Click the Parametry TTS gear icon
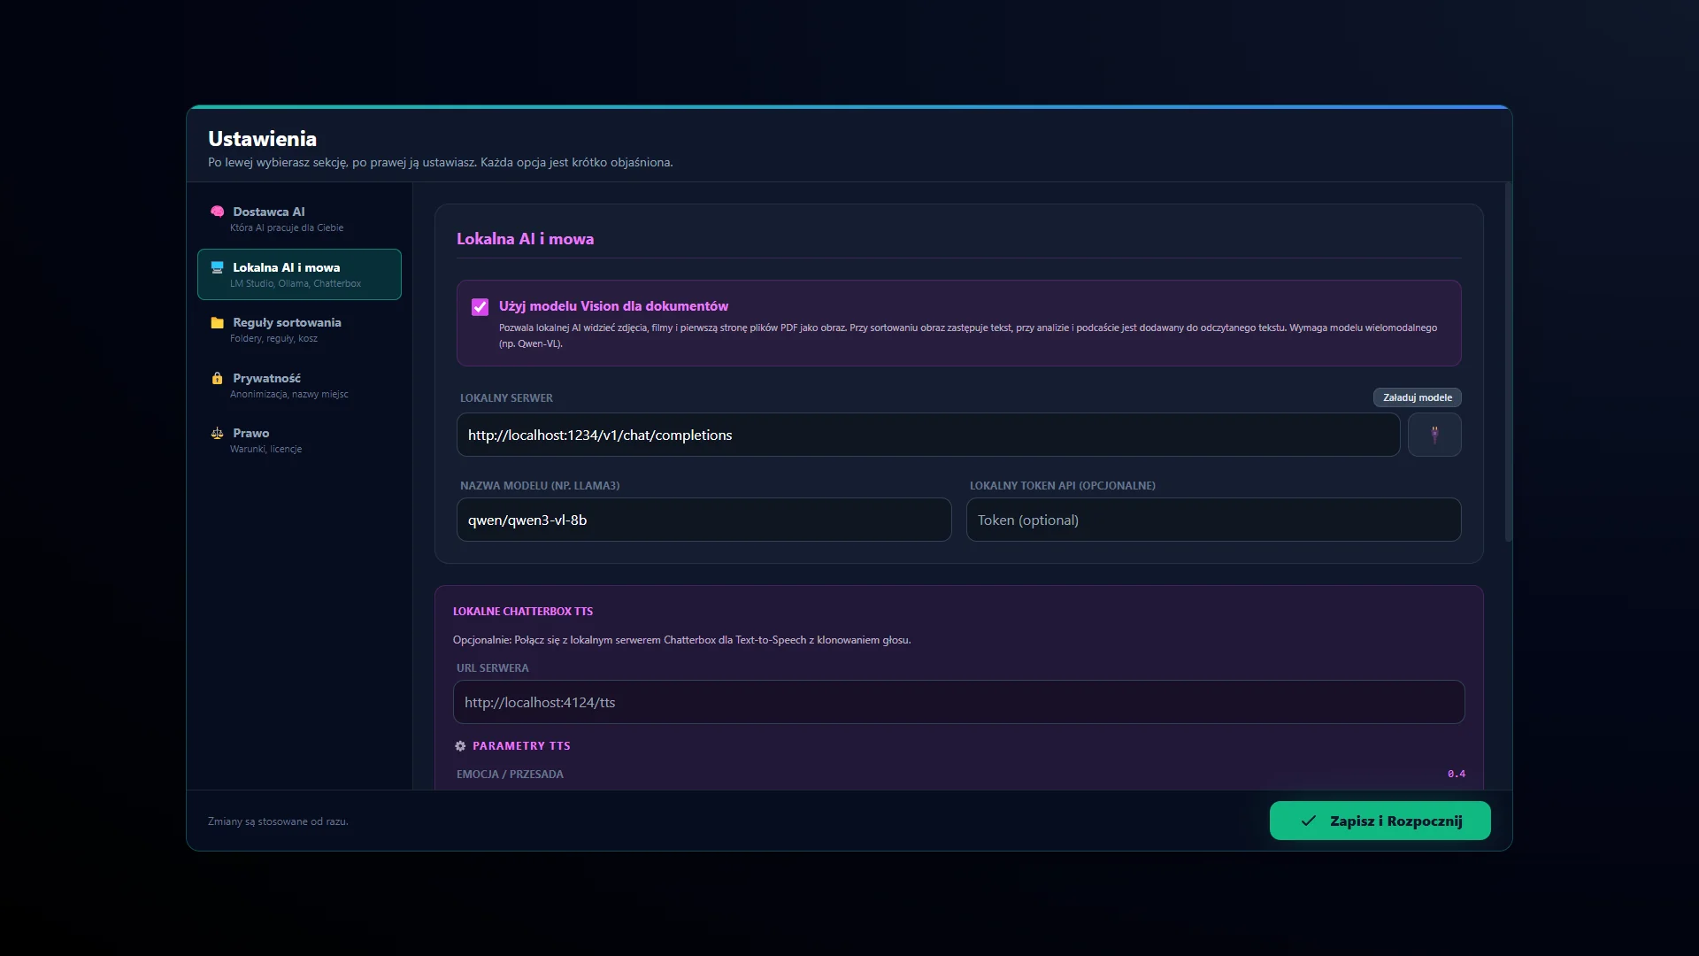 click(460, 746)
